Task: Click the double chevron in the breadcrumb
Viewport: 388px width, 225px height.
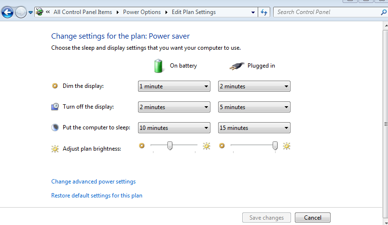Action: pos(48,12)
